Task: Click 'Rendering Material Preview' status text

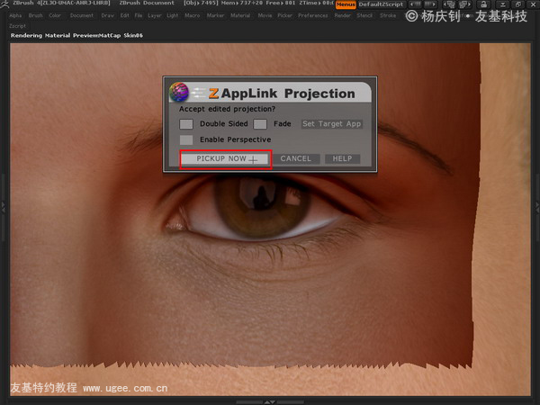Action: [x=76, y=35]
